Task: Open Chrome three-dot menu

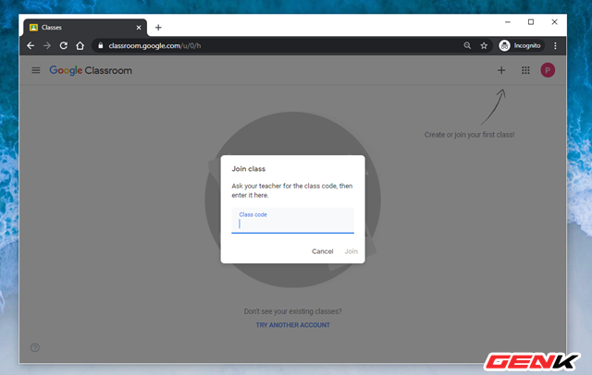Action: (x=557, y=45)
